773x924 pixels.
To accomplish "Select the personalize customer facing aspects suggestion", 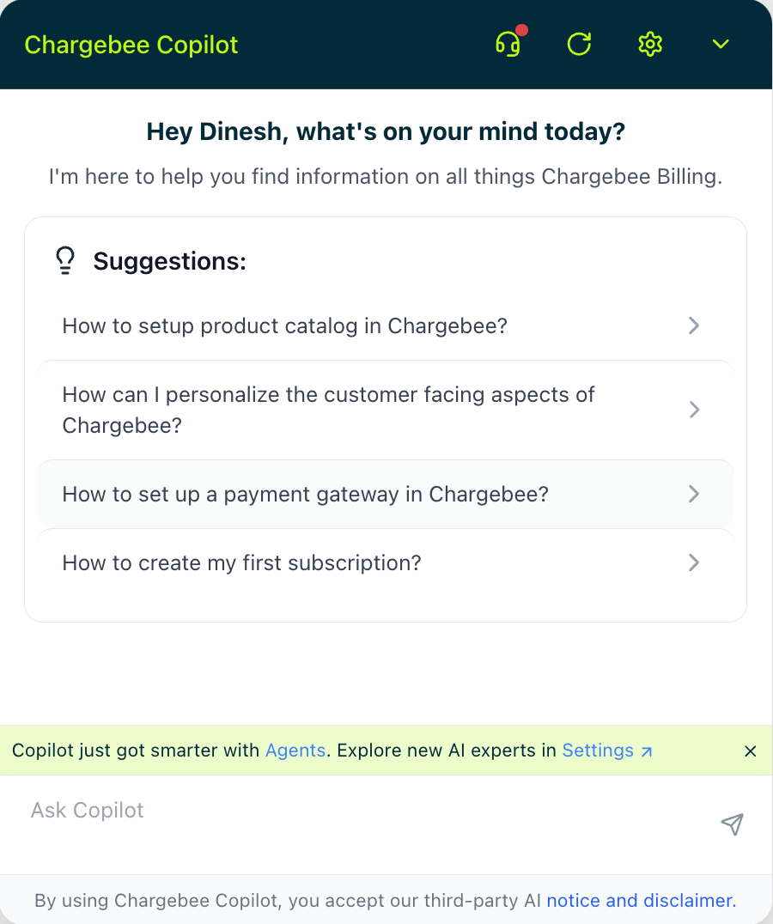I will pos(328,410).
